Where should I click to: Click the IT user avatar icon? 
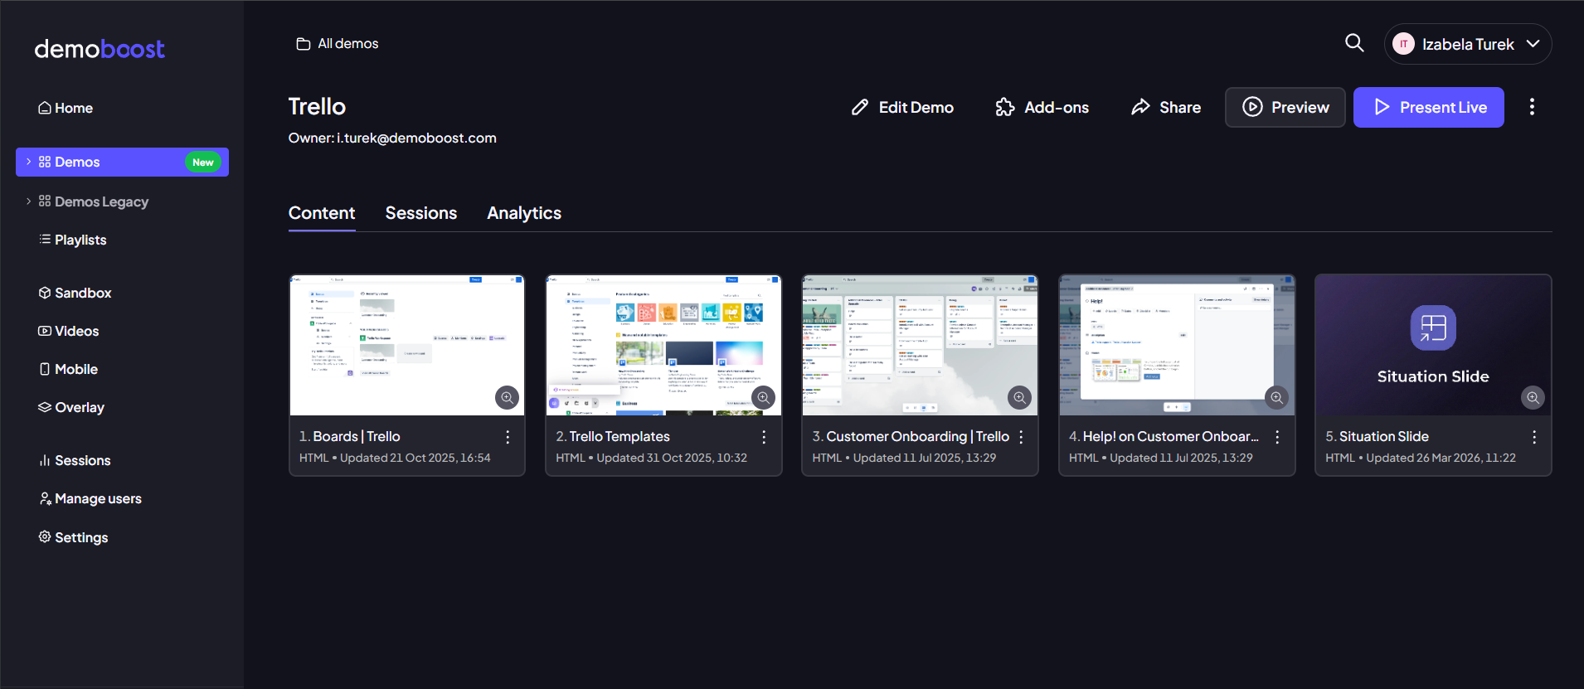pyautogui.click(x=1403, y=44)
